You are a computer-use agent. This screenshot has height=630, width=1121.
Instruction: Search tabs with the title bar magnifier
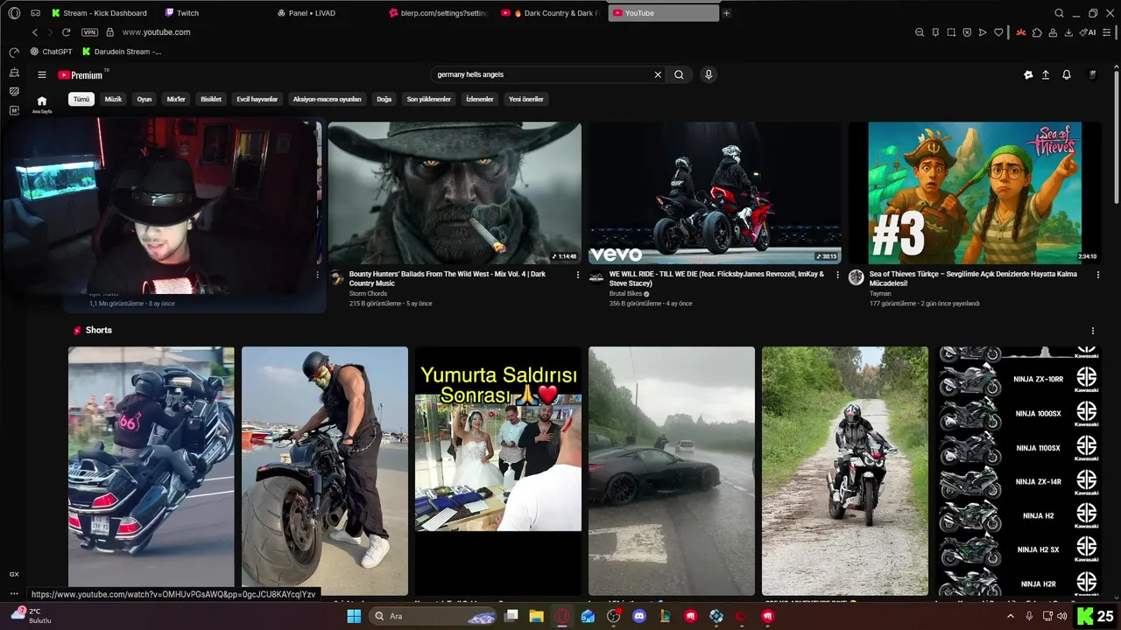tap(1059, 13)
